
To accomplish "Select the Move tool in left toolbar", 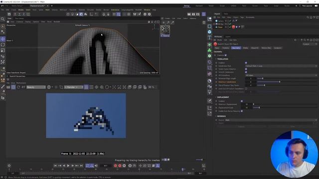I will coord(3,39).
